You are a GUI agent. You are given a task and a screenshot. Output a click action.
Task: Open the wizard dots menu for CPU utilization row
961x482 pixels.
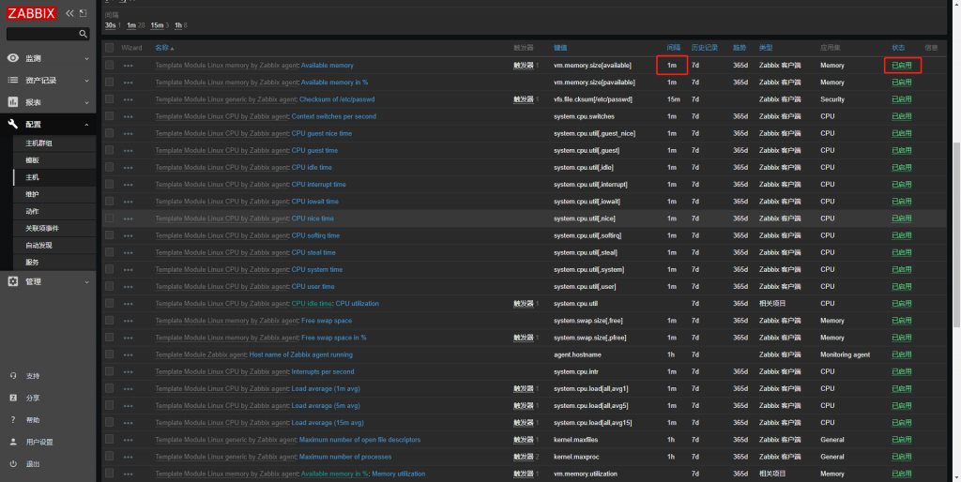pyautogui.click(x=128, y=304)
